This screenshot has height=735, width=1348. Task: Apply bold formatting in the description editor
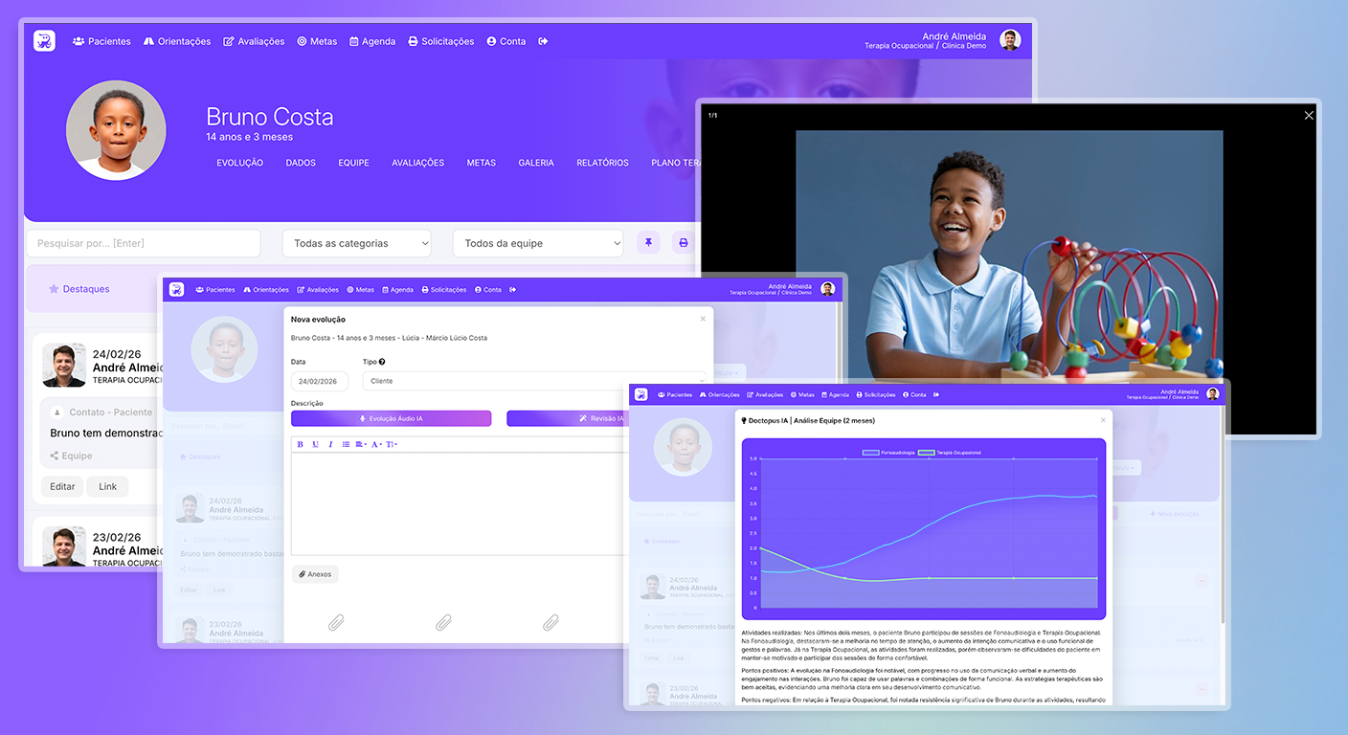coord(300,444)
